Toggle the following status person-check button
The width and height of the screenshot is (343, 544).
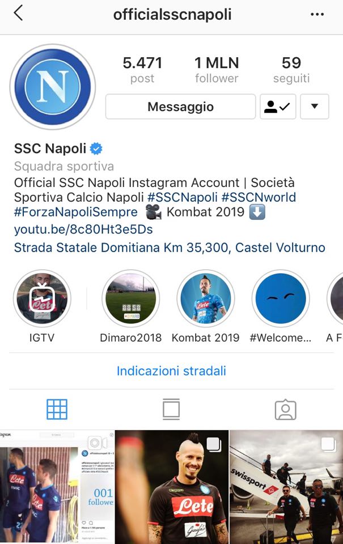click(x=278, y=107)
